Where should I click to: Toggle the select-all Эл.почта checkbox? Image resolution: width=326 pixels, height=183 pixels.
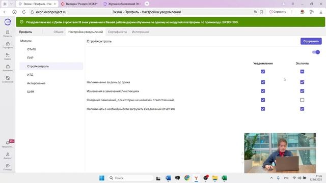coord(302,71)
